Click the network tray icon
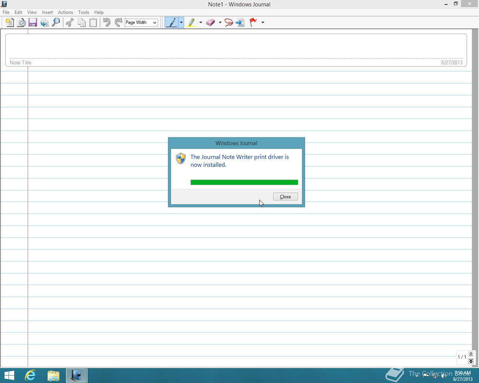The height and width of the screenshot is (383, 479). coord(434,376)
